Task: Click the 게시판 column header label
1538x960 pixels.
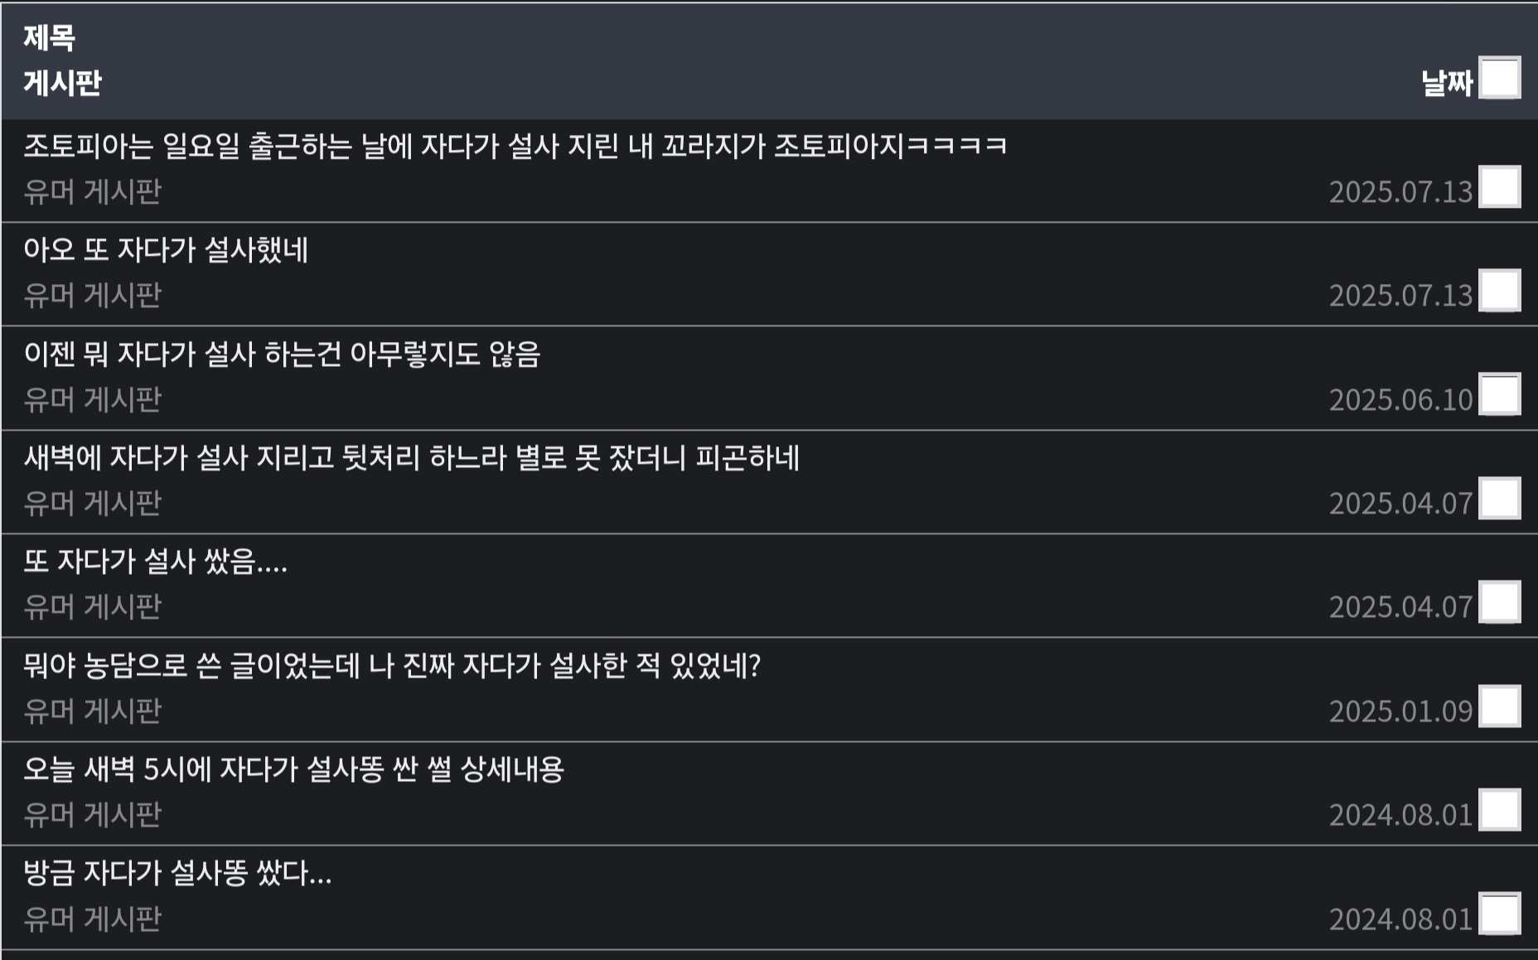Action: tap(62, 83)
